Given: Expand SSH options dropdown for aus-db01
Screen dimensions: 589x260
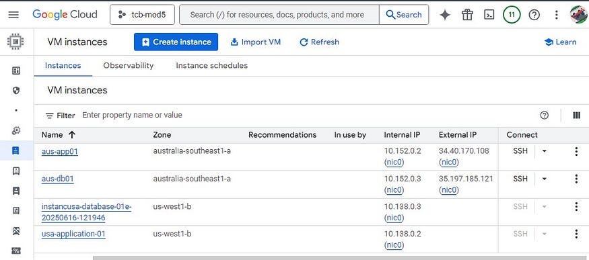Looking at the screenshot, I should pos(544,179).
